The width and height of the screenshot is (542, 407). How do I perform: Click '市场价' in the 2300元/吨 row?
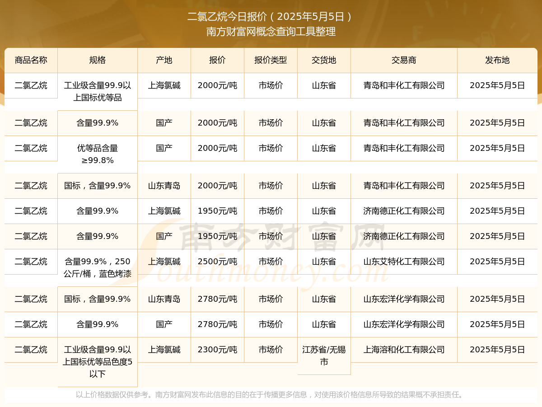point(271,350)
